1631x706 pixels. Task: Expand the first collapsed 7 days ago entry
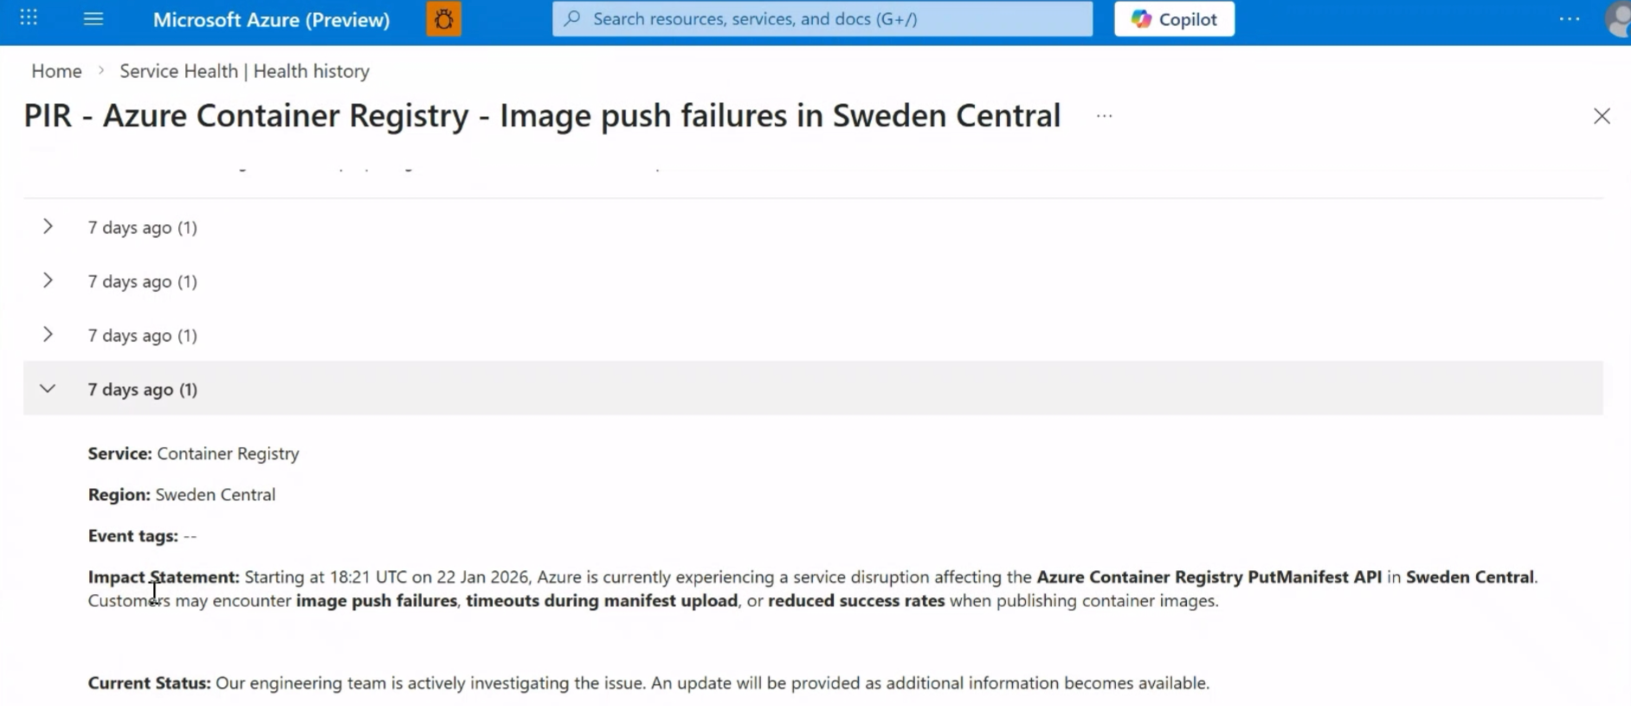coord(48,227)
